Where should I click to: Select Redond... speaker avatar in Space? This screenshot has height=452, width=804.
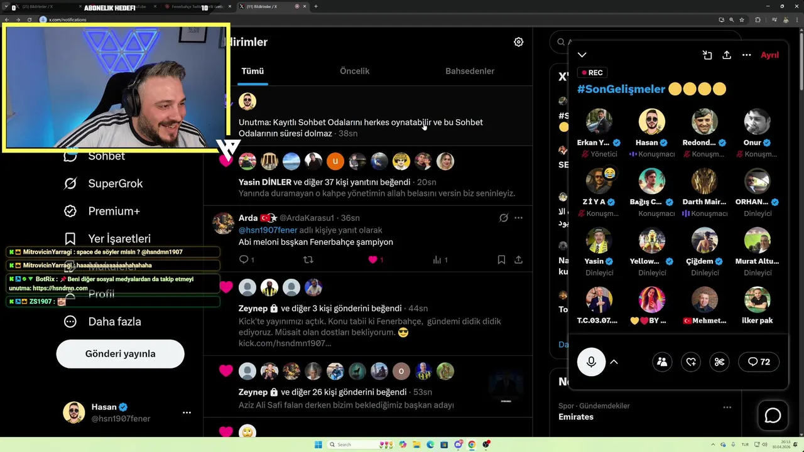pyautogui.click(x=705, y=122)
